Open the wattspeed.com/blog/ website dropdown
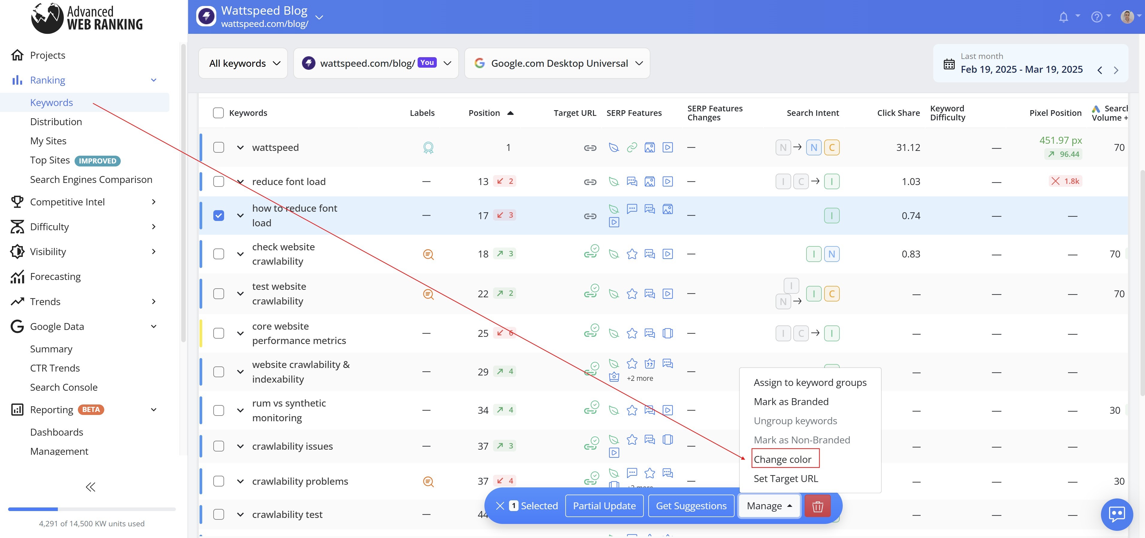This screenshot has height=538, width=1145. [376, 63]
